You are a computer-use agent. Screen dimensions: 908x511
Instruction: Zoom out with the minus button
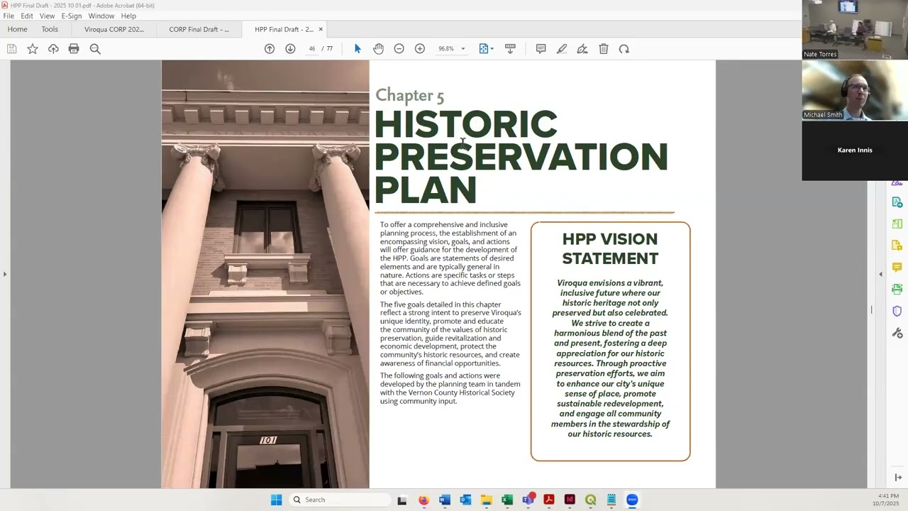[x=399, y=49]
